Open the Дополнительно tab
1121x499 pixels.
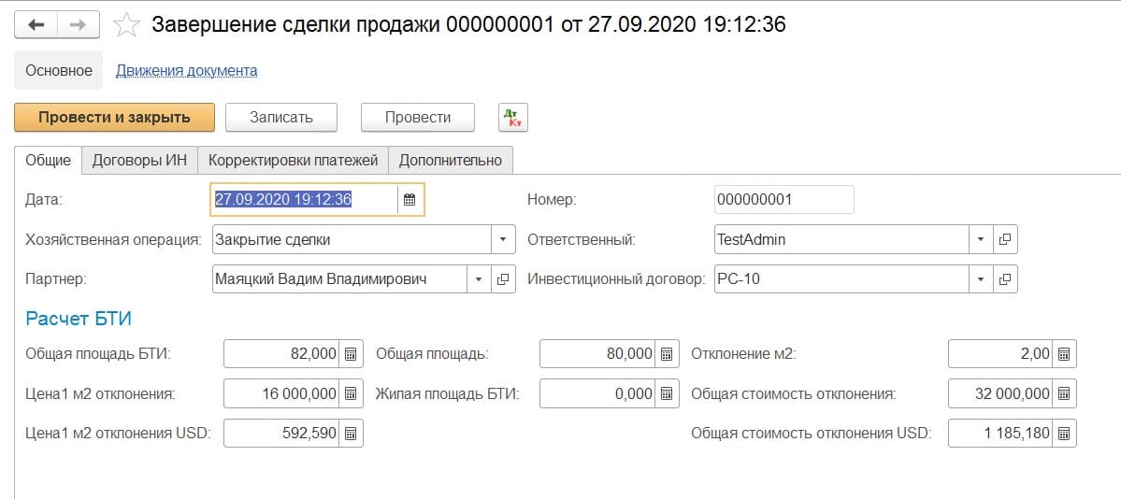450,160
